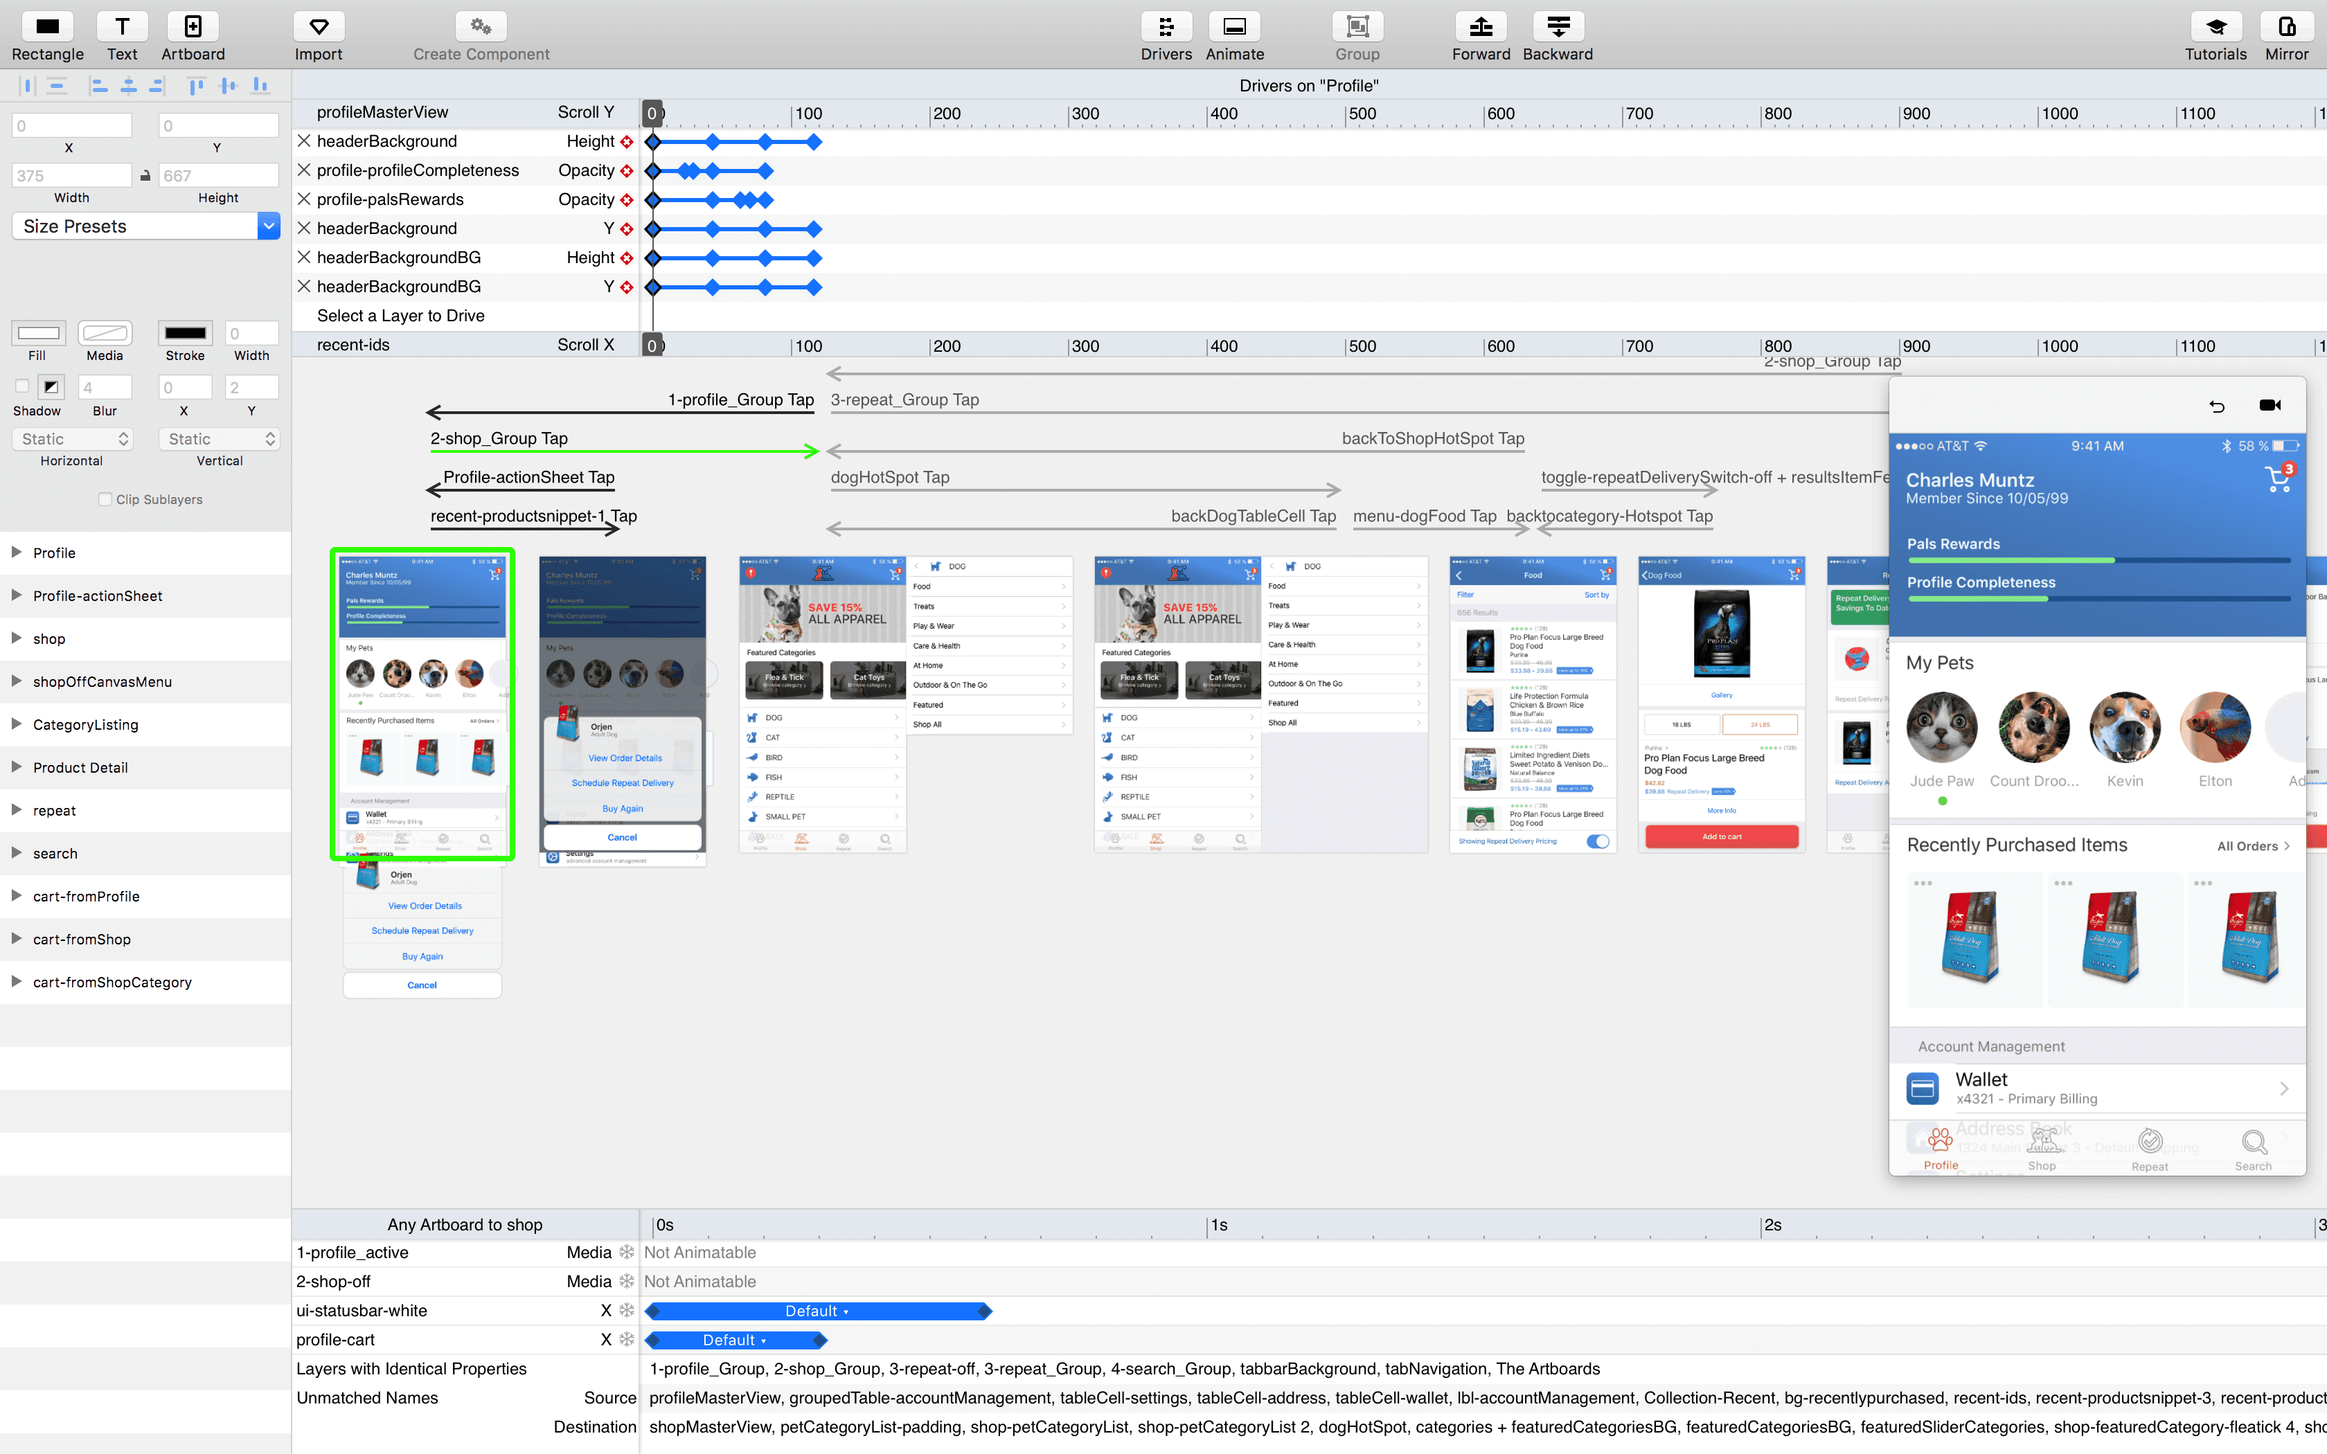This screenshot has height=1454, width=2327.
Task: Expand the shopOffCanvasMenu layer group
Action: point(17,681)
